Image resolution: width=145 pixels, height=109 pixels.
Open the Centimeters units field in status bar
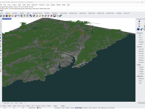[32, 108]
